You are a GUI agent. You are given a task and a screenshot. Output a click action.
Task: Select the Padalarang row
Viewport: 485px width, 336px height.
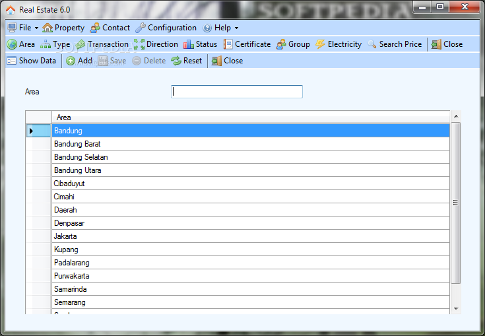(x=251, y=263)
